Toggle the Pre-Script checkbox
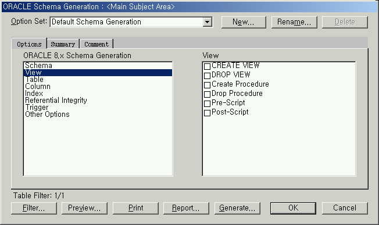 click(x=207, y=103)
